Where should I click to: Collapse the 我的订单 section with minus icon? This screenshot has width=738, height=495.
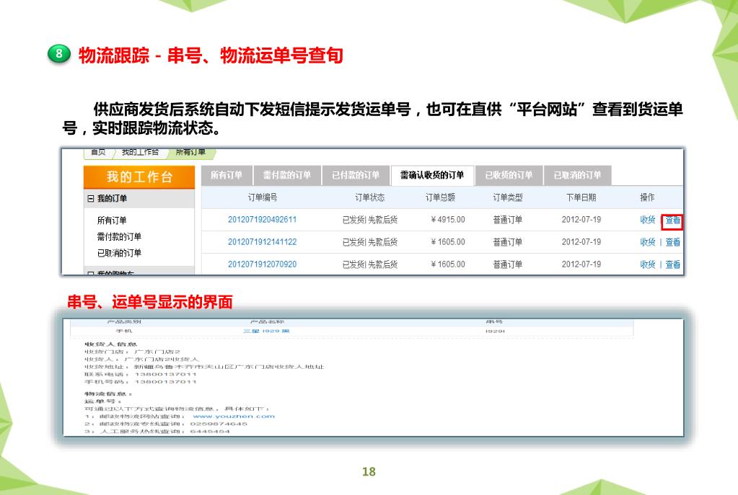91,198
